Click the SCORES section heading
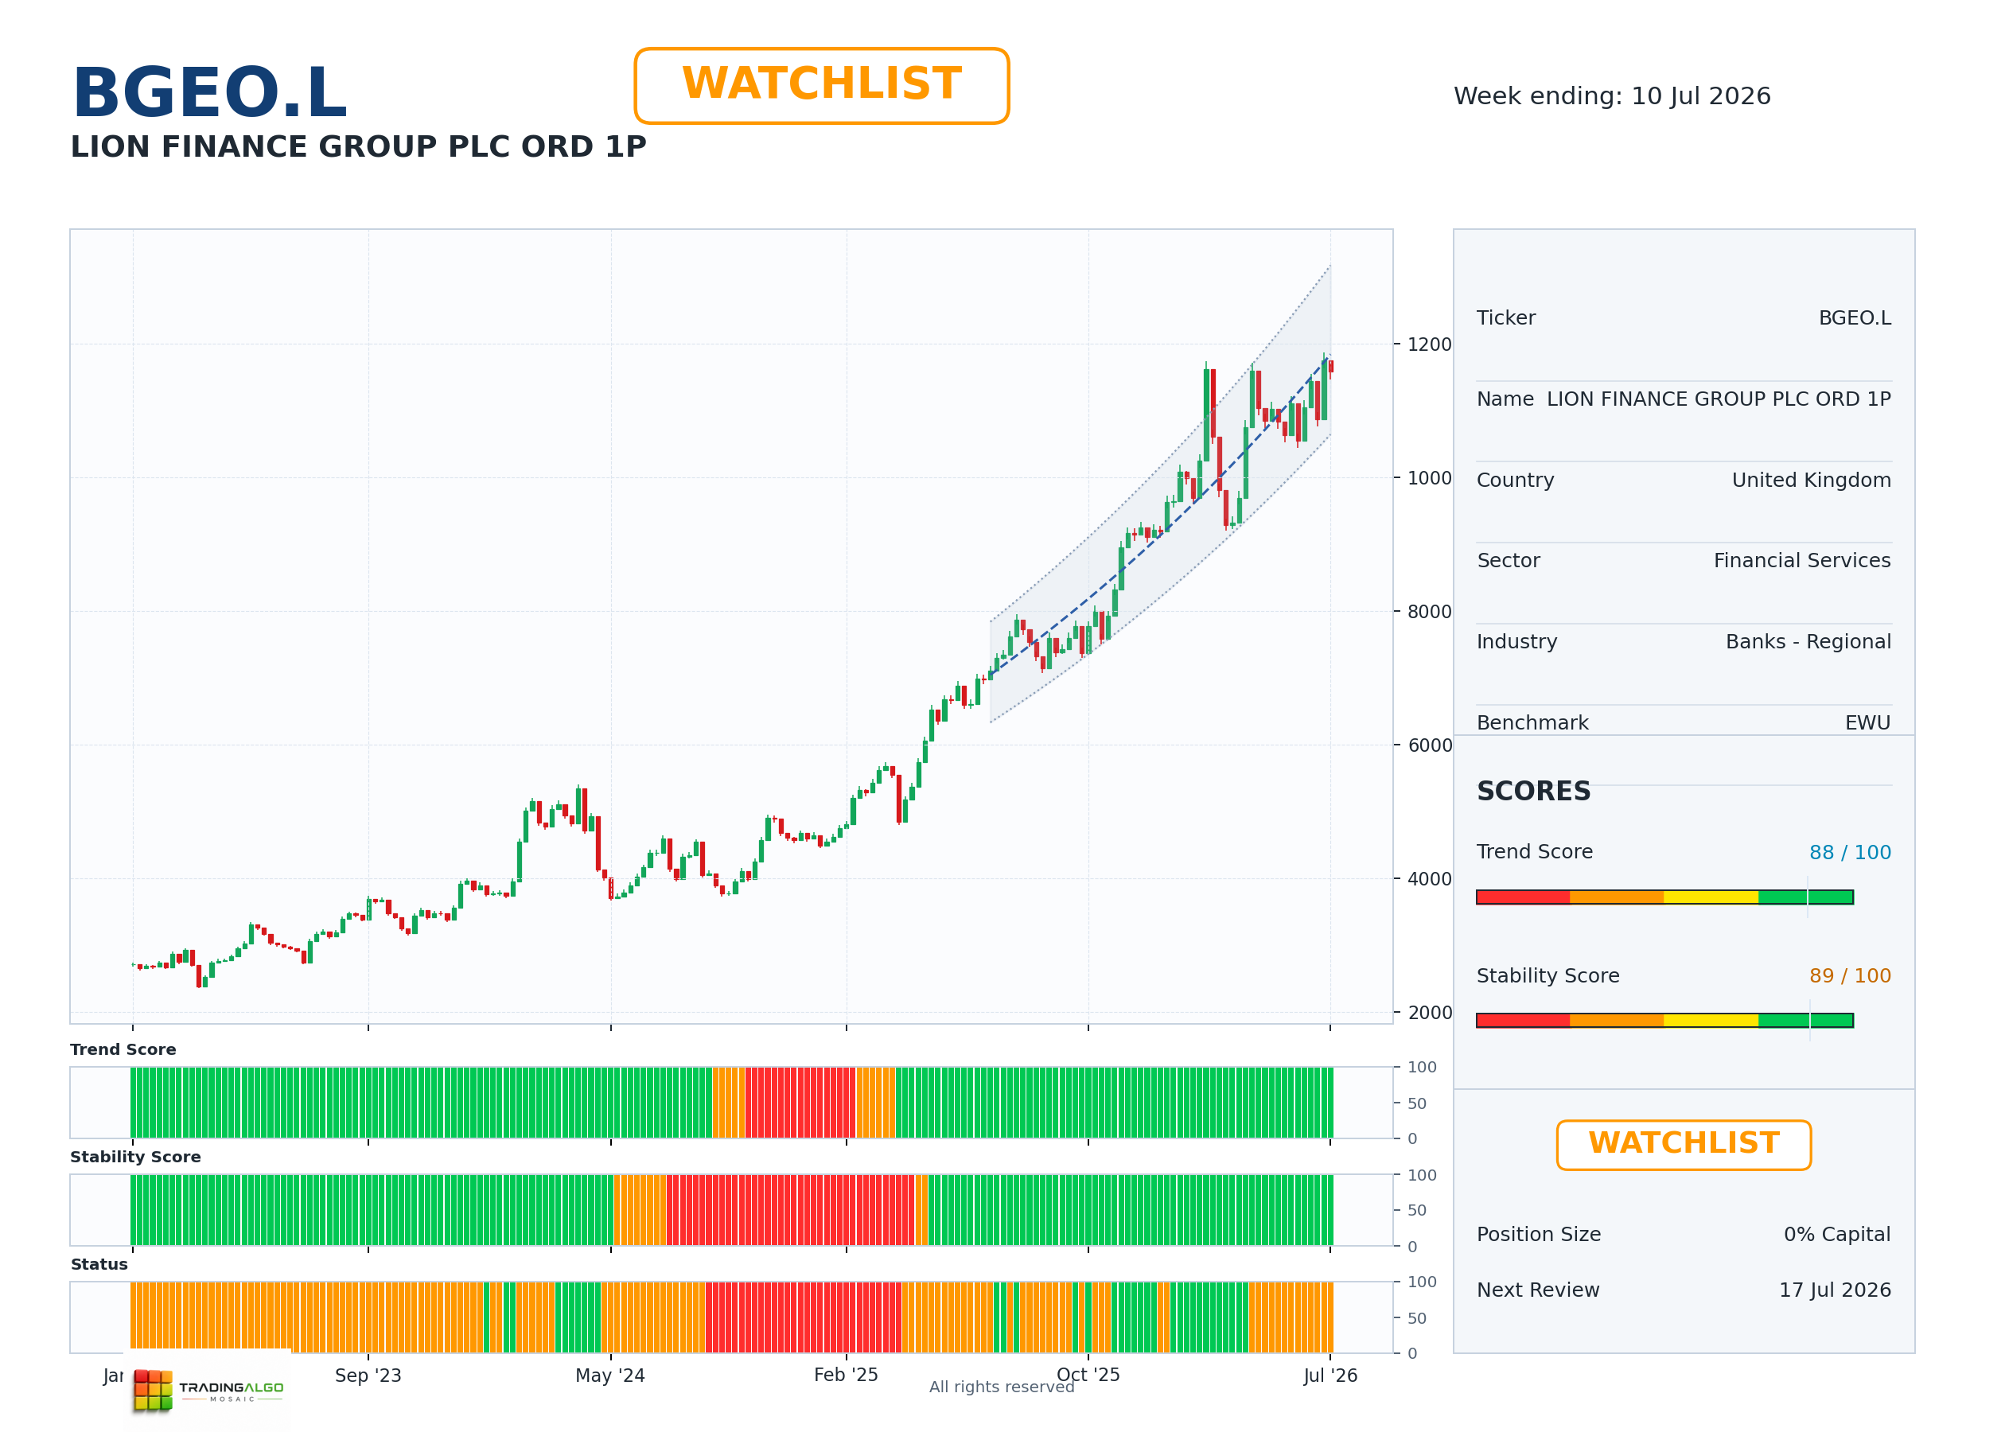The width and height of the screenshot is (2005, 1432). (x=1533, y=791)
